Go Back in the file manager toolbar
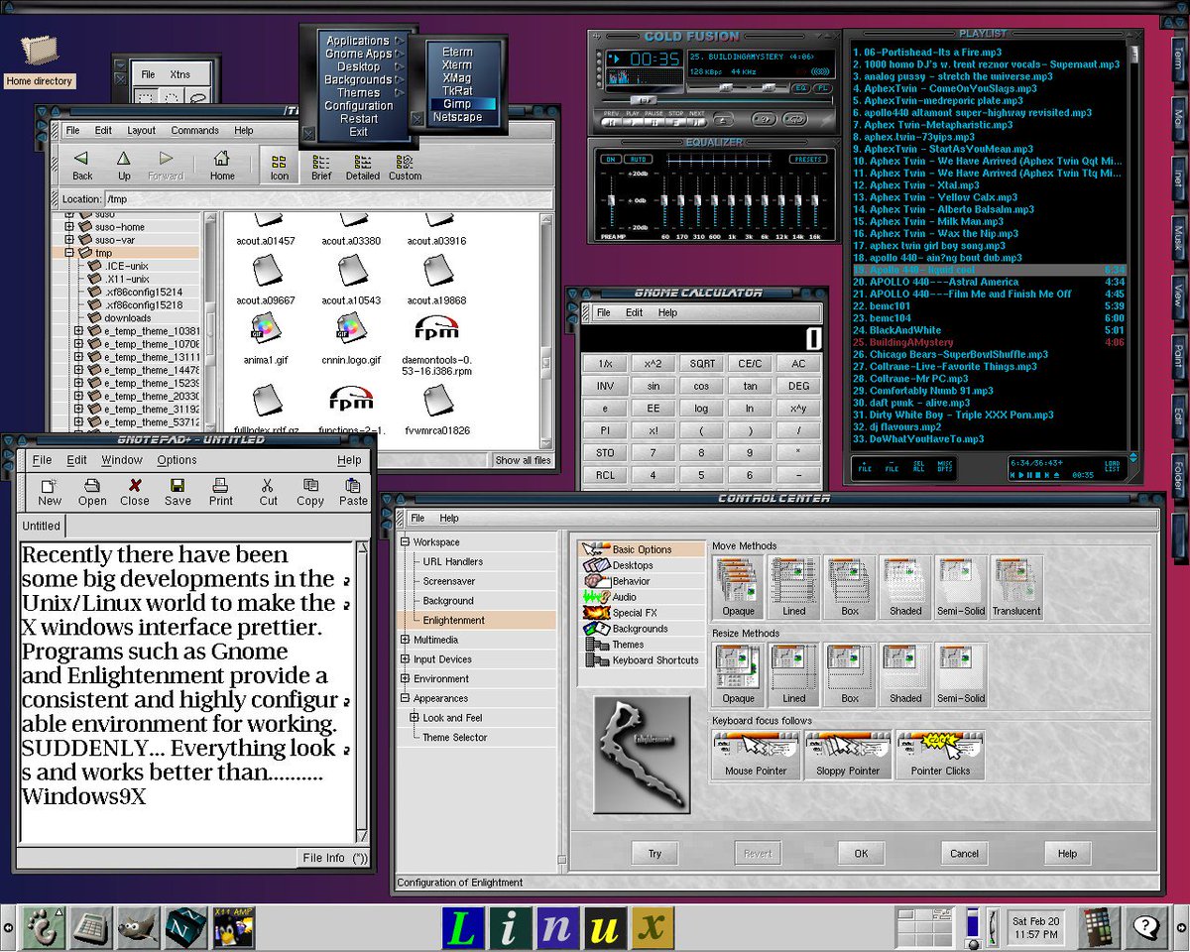Image resolution: width=1190 pixels, height=952 pixels. click(82, 165)
